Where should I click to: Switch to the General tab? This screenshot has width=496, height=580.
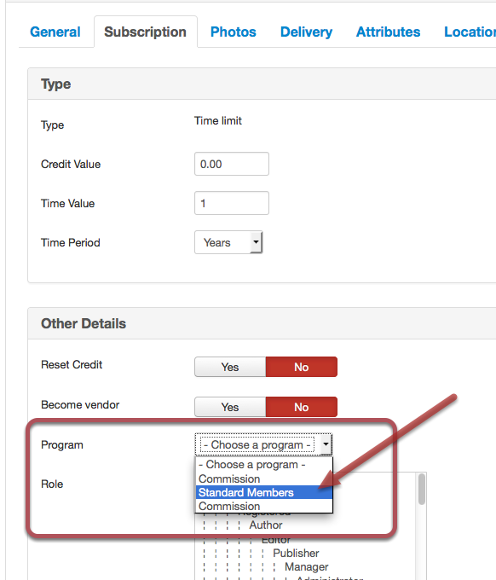click(55, 32)
